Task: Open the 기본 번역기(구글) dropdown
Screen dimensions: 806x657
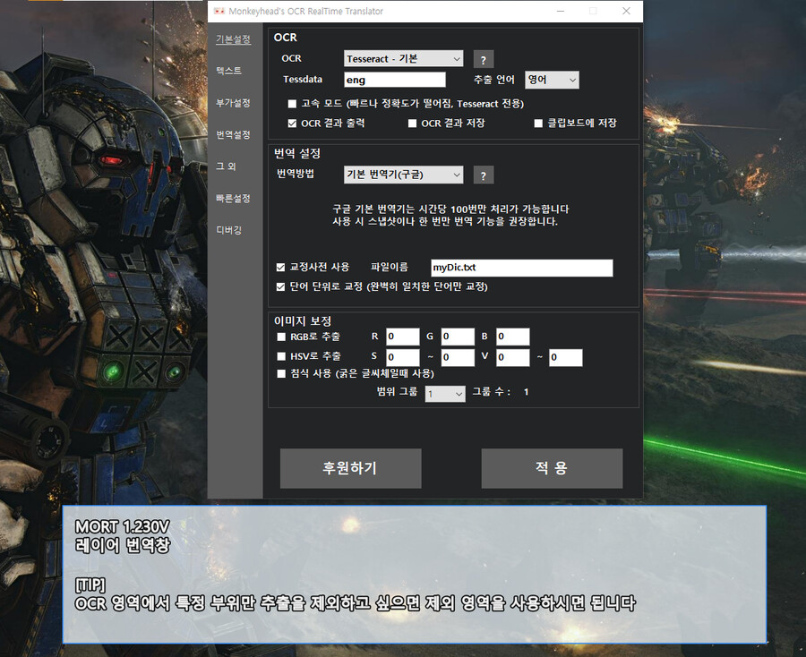Action: click(x=404, y=175)
